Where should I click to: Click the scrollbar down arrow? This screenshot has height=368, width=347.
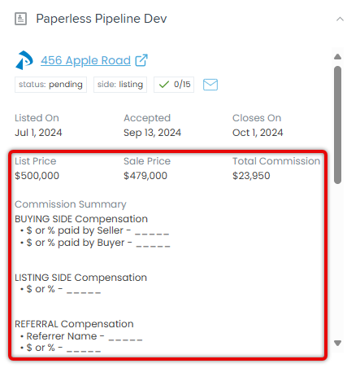337,344
